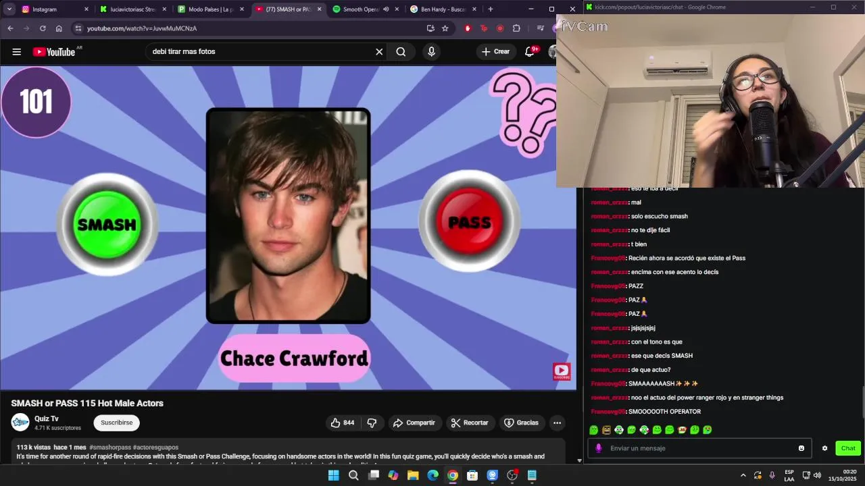Screen dimensions: 865x486
Task: Switch to the Modo Países tab
Action: 209,9
